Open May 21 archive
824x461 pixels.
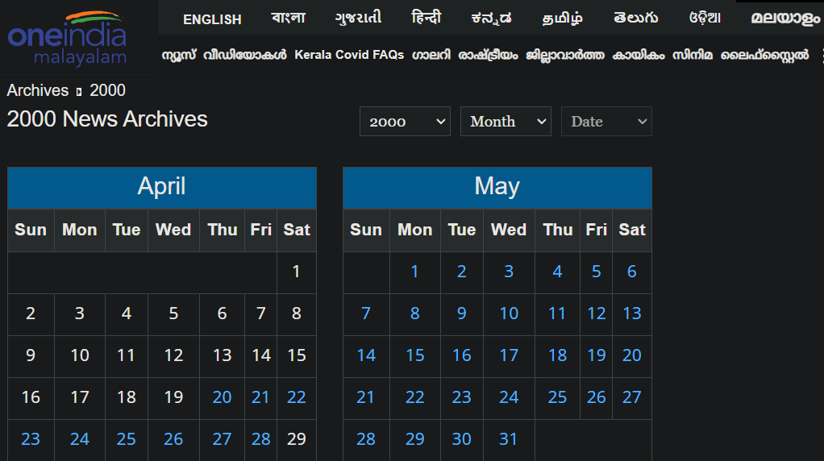click(x=366, y=397)
